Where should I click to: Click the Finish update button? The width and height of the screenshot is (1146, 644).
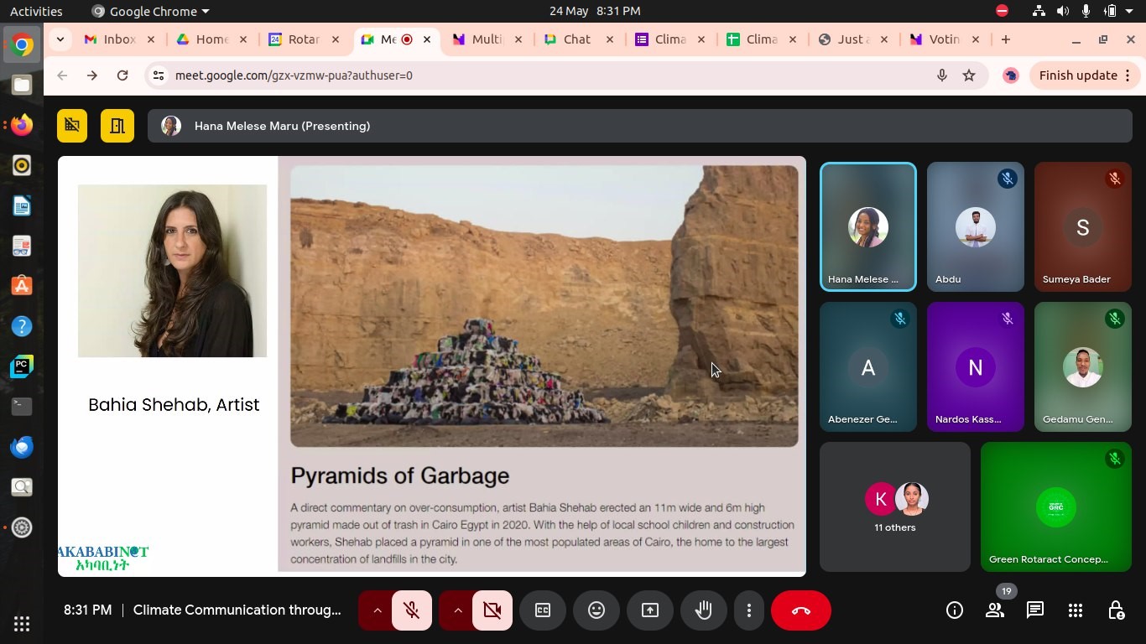[x=1078, y=75]
